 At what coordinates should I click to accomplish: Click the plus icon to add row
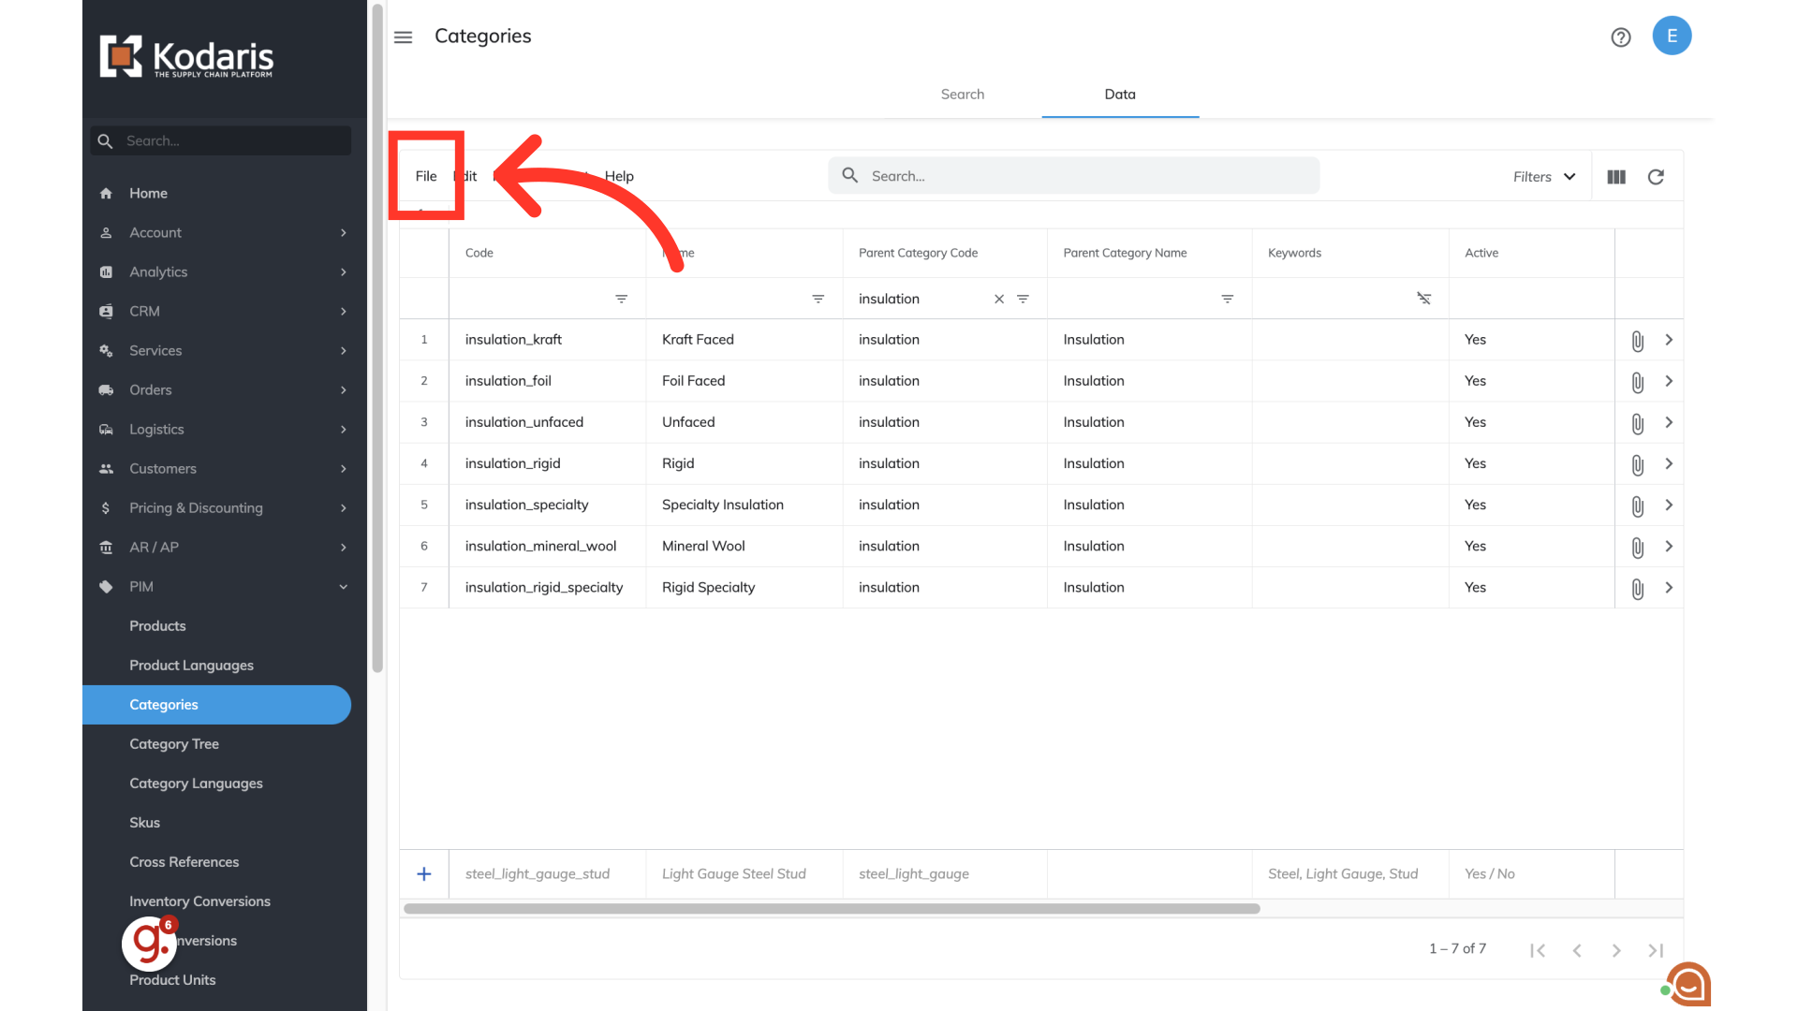click(424, 873)
